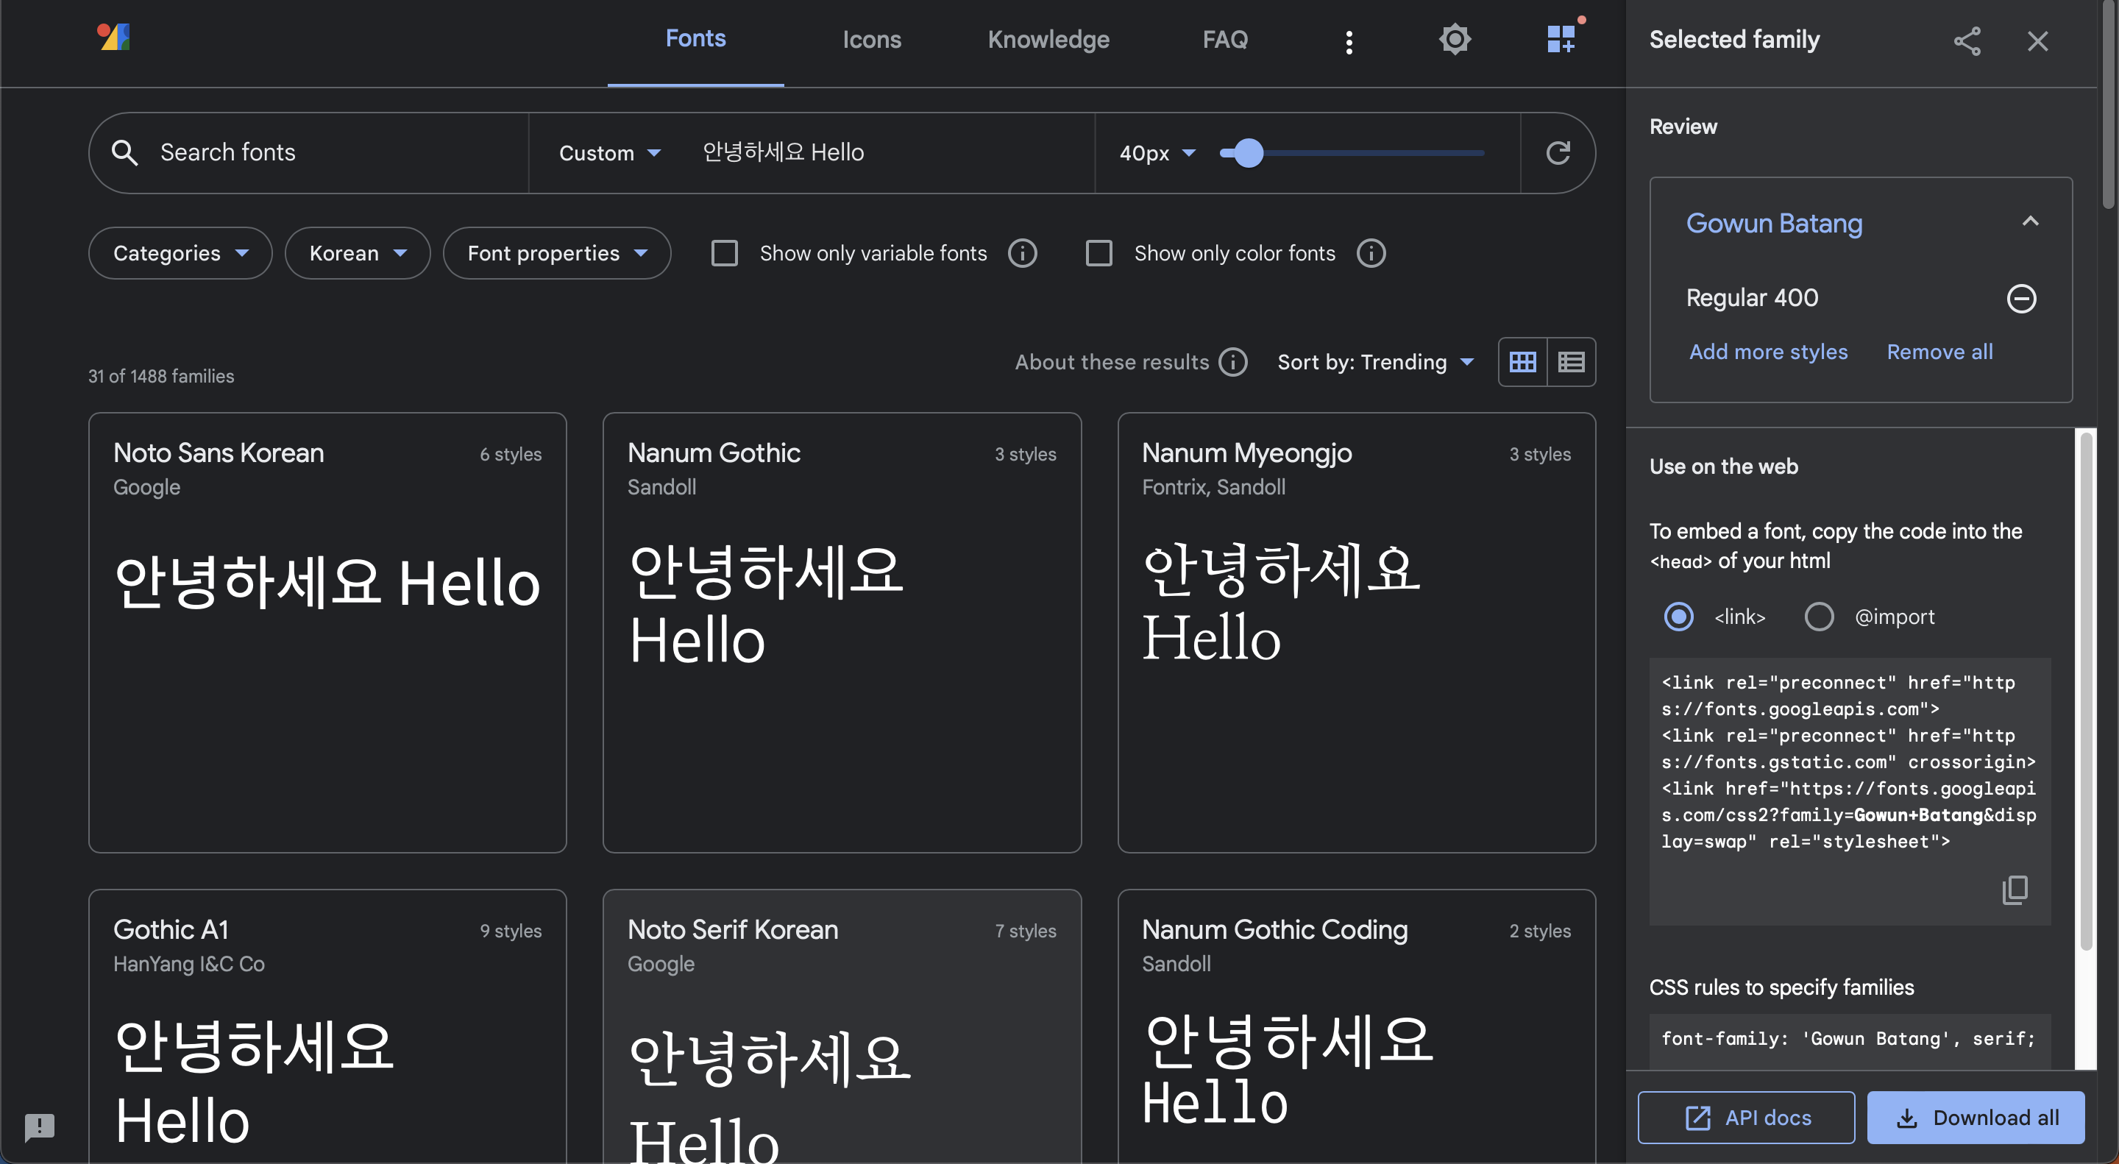Click the font-family CSS rule code

point(1848,1038)
